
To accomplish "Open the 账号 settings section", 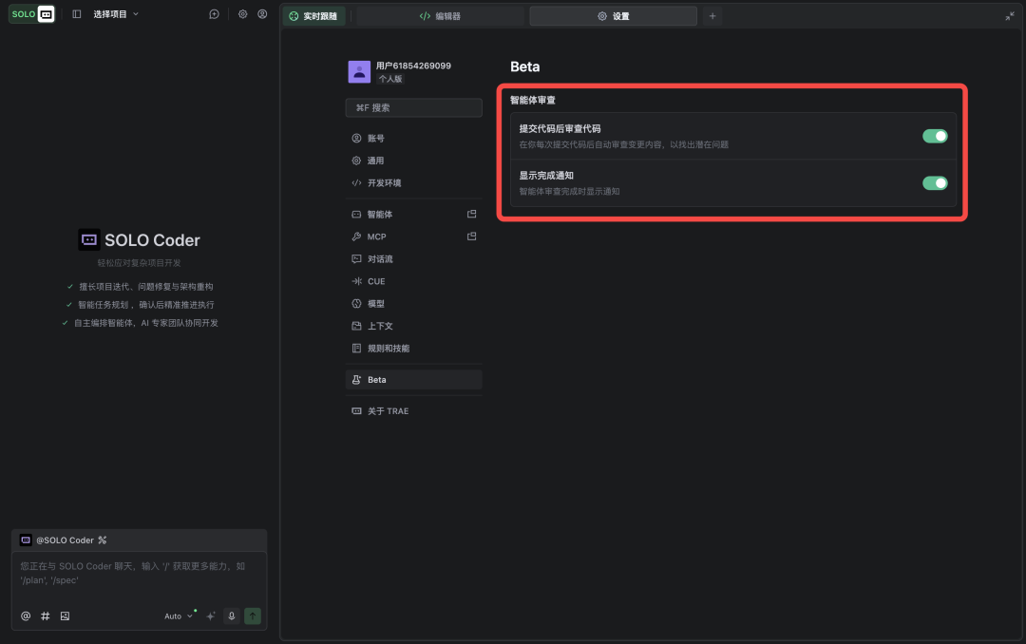I will coord(413,138).
